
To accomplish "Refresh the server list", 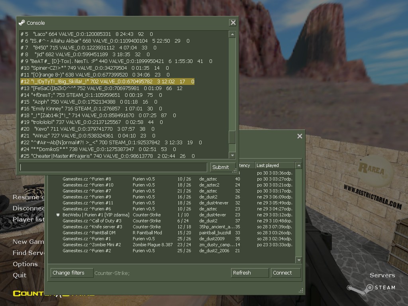I will [249, 273].
